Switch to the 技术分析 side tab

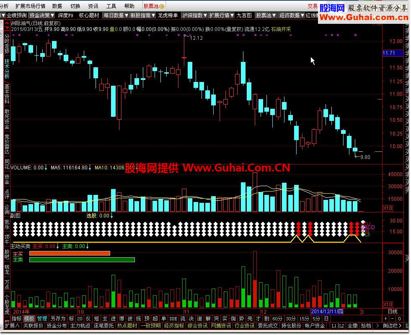[x=7, y=69]
